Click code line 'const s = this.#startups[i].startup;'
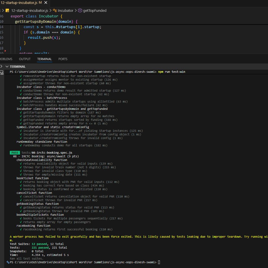 62,27
